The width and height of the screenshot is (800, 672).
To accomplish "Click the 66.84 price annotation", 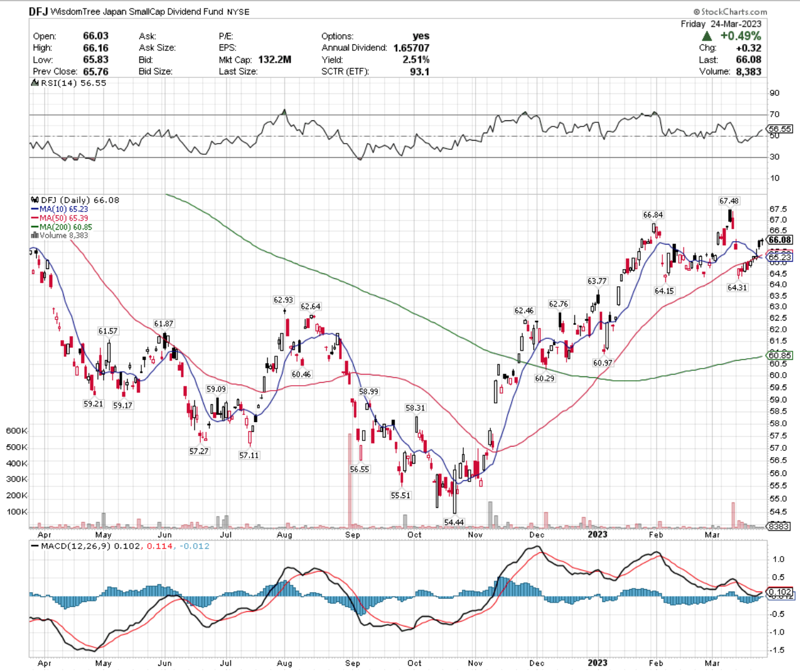I will click(653, 215).
